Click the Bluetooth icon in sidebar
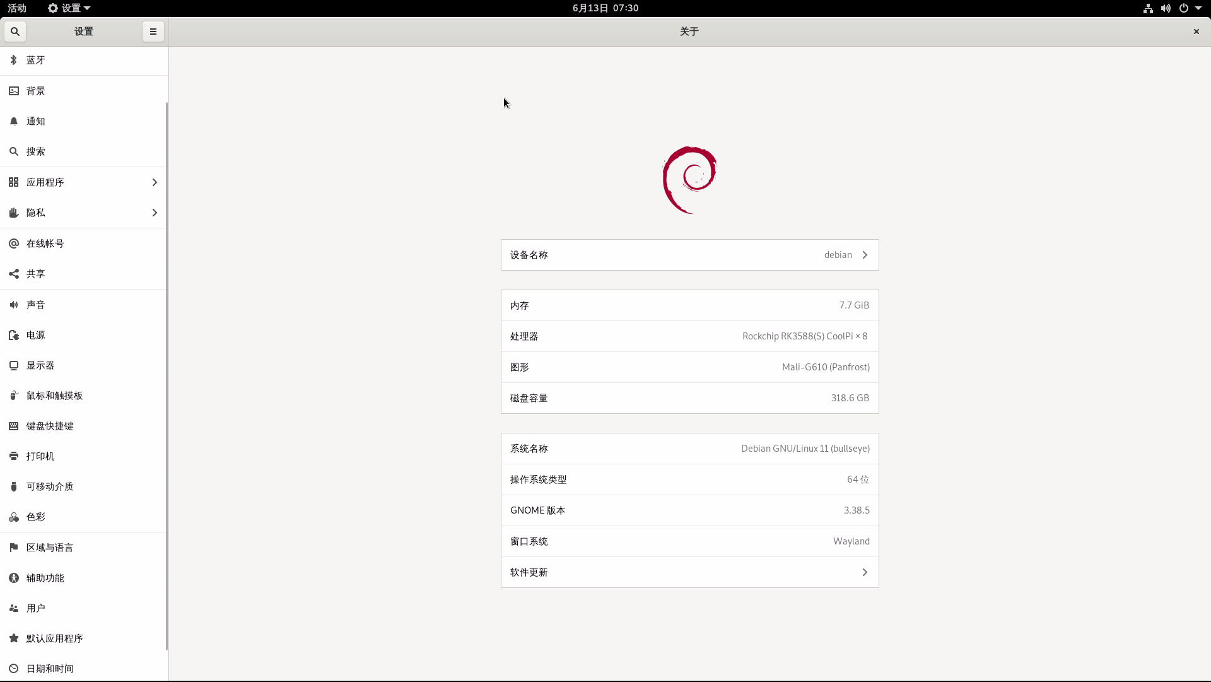 pos(14,60)
